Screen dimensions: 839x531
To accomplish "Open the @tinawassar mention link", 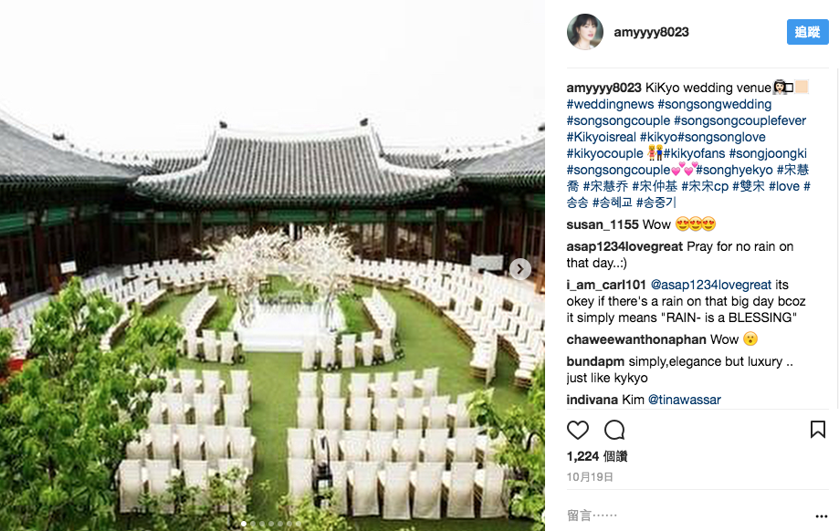I will [685, 400].
